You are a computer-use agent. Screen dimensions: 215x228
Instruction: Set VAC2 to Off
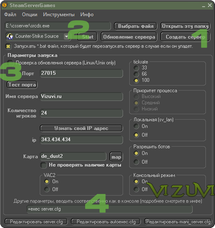47,189
